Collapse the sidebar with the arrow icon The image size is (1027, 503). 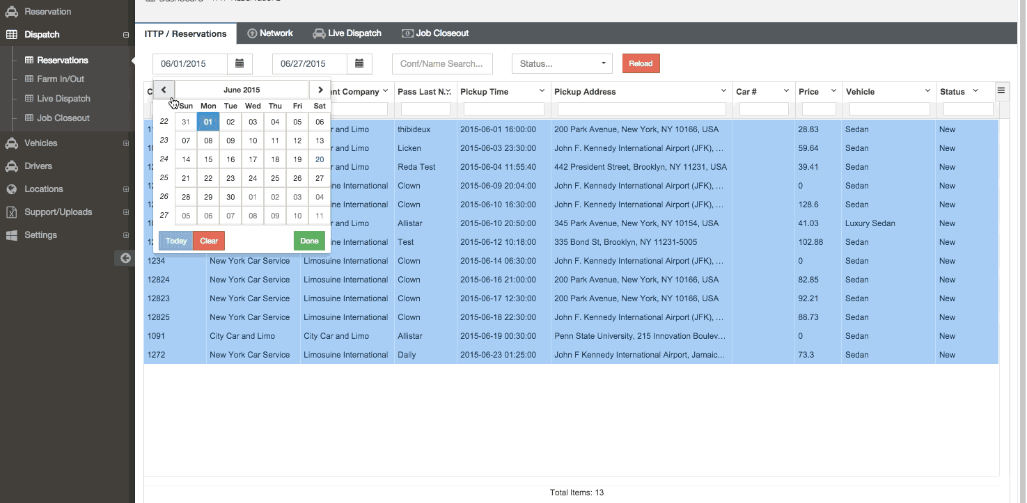click(125, 258)
